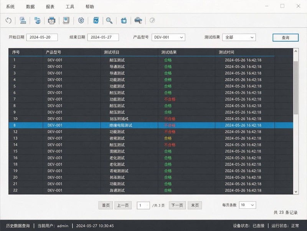Click the 开始日期 field 2024-05-20
The height and width of the screenshot is (231, 307).
[x=42, y=37]
